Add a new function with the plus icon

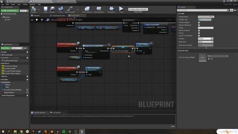tap(27, 58)
